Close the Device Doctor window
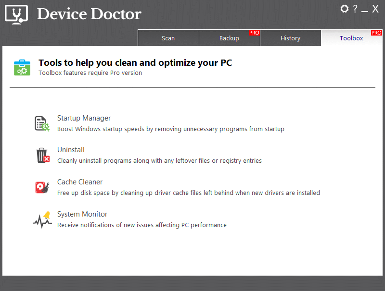This screenshot has width=385, height=291. point(375,9)
